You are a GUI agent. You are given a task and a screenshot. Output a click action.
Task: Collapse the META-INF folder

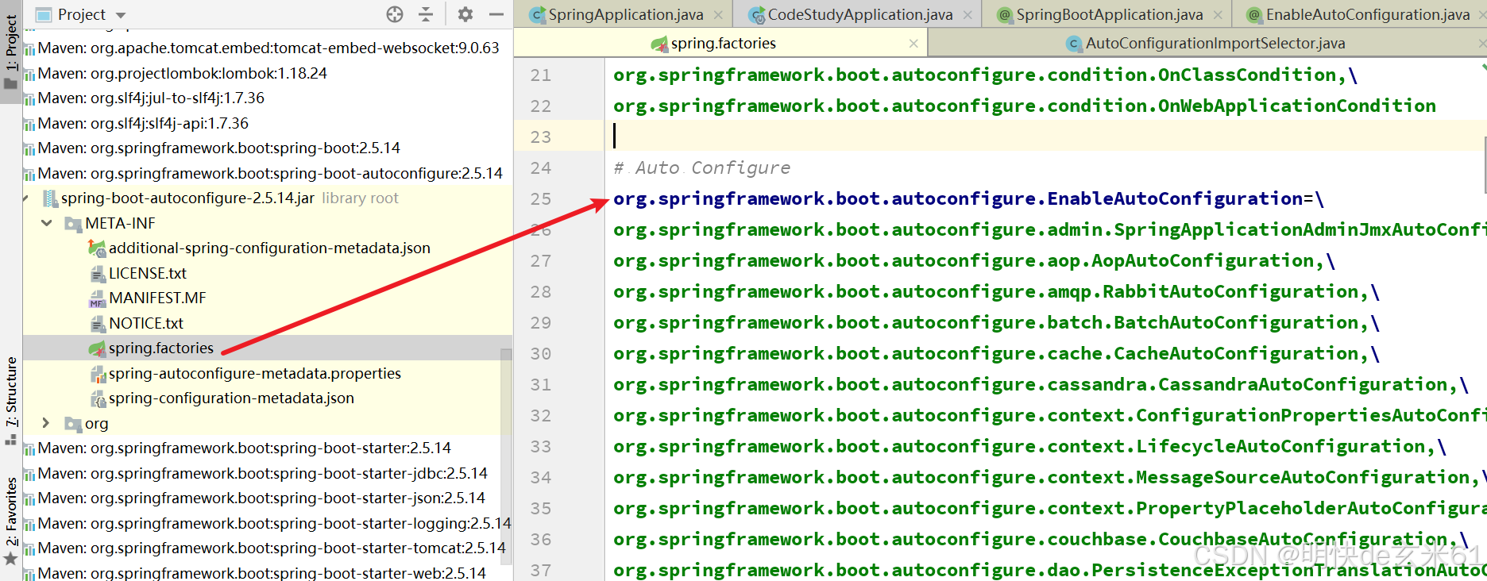(47, 224)
